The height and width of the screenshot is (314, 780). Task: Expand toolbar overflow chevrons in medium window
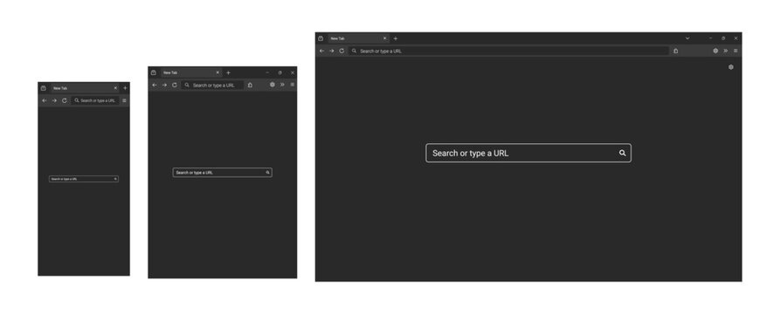click(282, 85)
